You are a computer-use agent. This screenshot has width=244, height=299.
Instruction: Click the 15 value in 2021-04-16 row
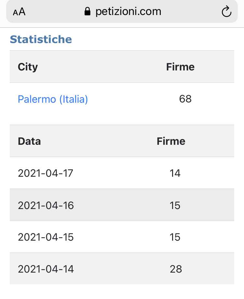pyautogui.click(x=175, y=205)
